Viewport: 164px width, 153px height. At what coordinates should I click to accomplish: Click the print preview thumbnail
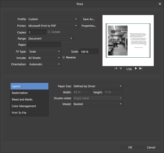128,41
